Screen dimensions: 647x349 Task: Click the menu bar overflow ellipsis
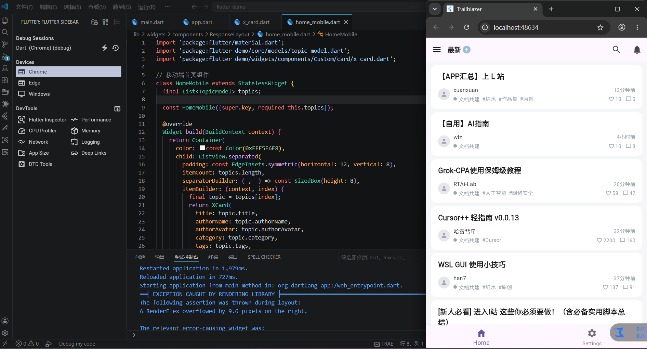click(167, 7)
